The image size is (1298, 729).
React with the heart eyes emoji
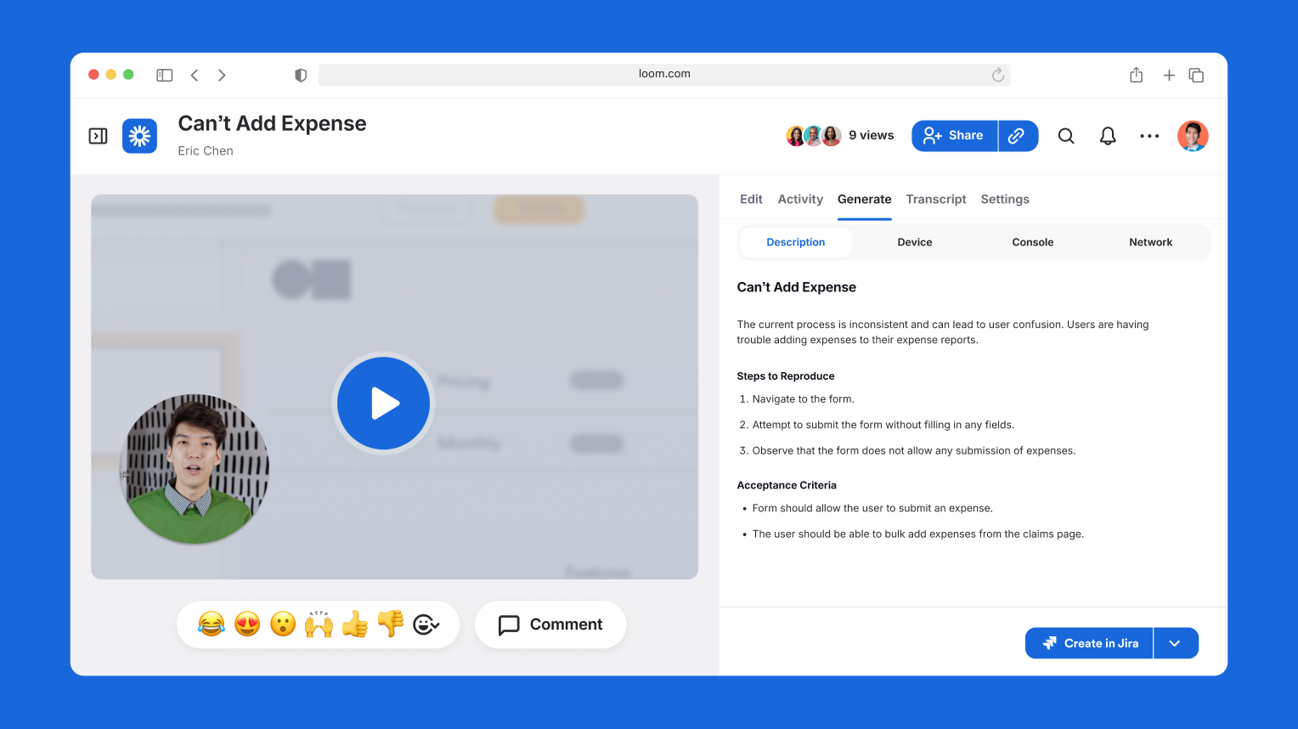246,624
